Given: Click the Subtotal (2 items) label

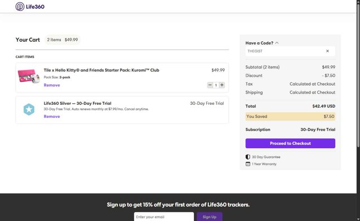Looking at the screenshot, I should (x=263, y=67).
